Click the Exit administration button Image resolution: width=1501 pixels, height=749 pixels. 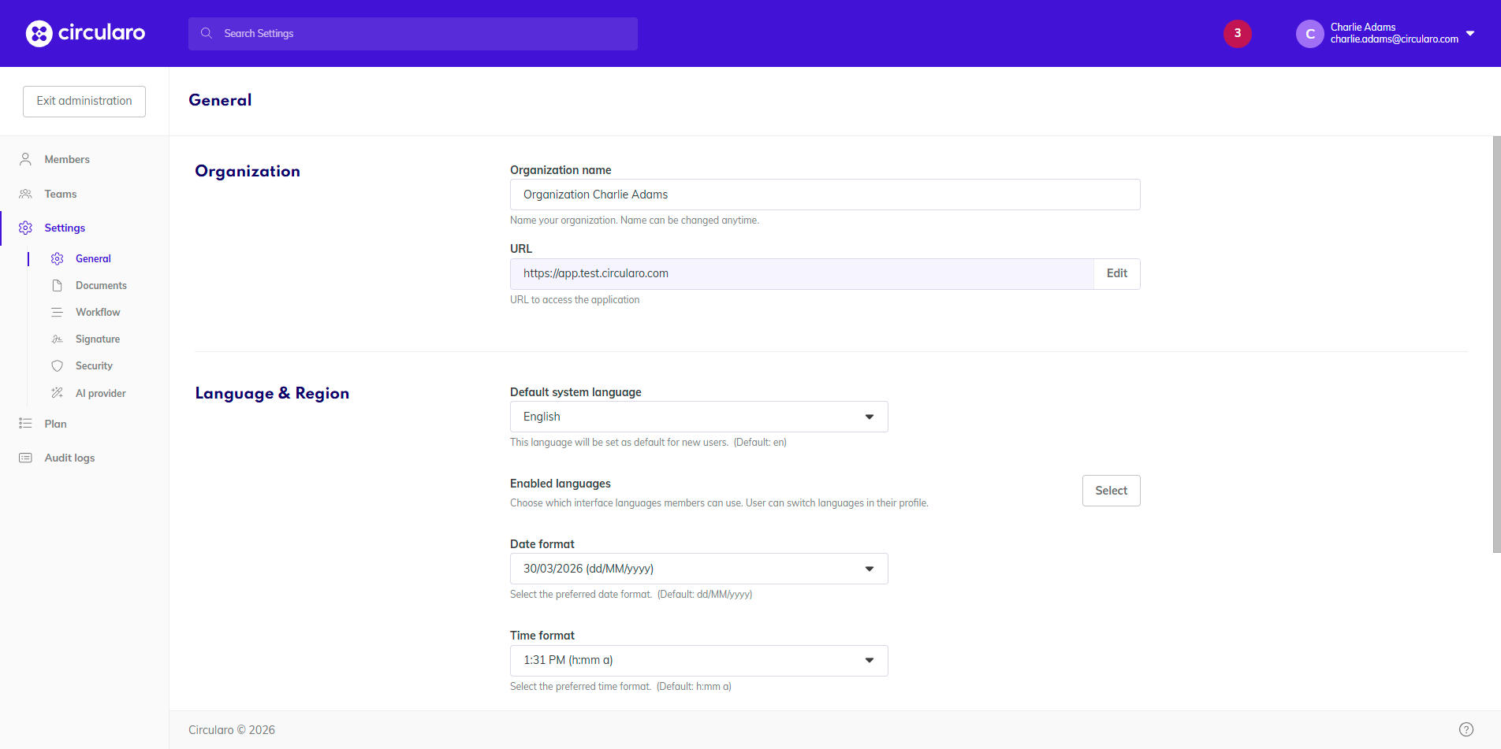click(84, 102)
